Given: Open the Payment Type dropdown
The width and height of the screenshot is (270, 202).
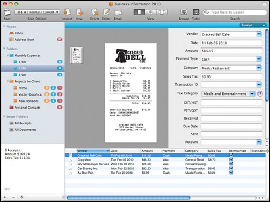Looking at the screenshot, I should (259, 59).
